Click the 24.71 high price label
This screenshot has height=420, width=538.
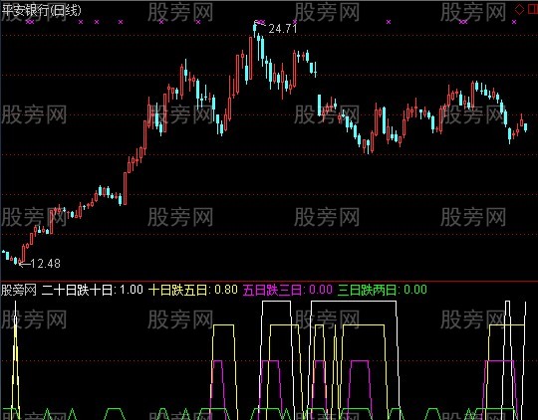click(x=283, y=29)
